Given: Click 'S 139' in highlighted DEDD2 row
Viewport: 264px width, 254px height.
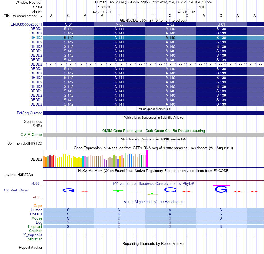Looking at the screenshot, I should click(221, 38).
